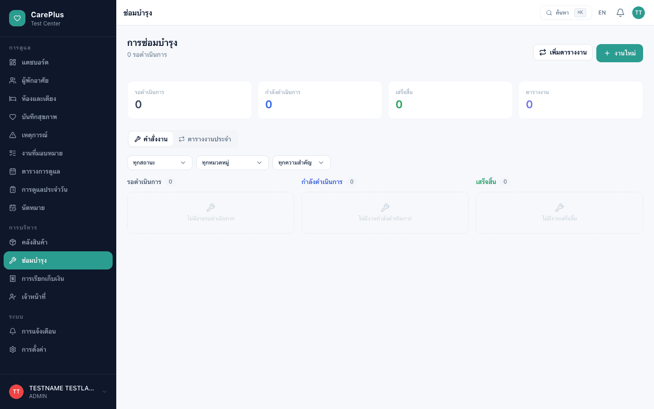Switch language with the EN button
Screen dimensions: 654x409
click(x=602, y=13)
